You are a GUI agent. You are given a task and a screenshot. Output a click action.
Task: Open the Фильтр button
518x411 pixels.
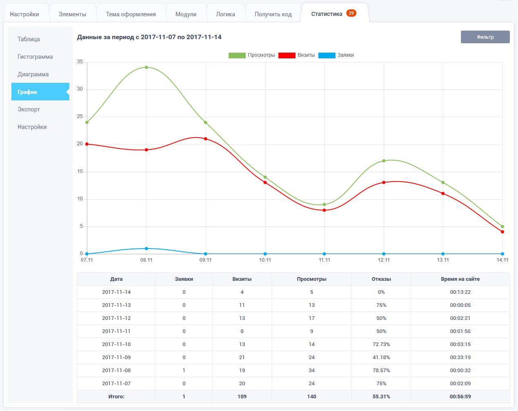(x=485, y=37)
